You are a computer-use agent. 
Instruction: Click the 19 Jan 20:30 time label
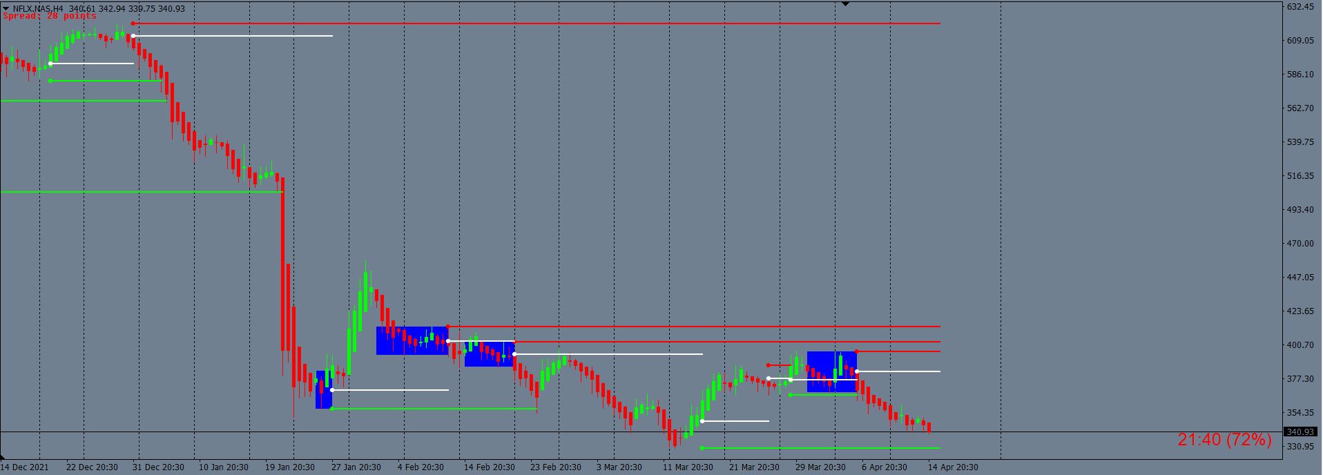point(289,467)
